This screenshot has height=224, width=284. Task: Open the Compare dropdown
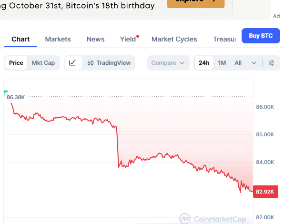[x=168, y=63]
